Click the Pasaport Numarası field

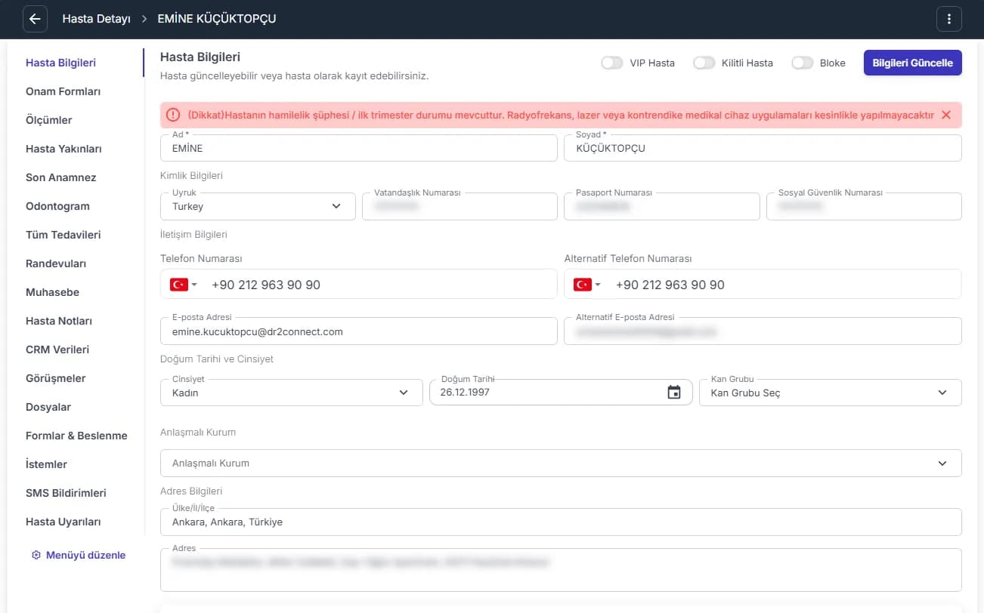[x=662, y=206]
